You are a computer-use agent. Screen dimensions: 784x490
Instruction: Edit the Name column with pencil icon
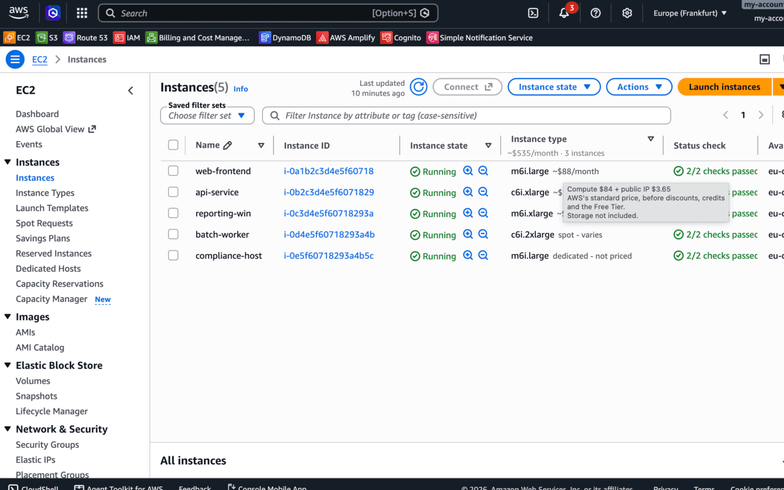point(228,145)
